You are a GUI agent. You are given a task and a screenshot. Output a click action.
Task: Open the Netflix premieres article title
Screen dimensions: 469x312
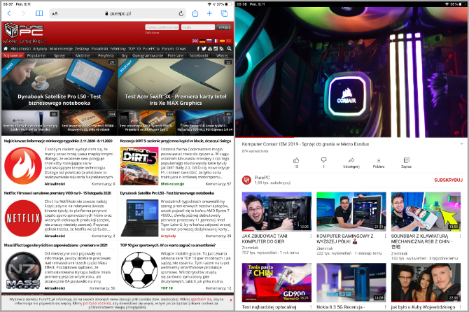[x=57, y=193]
